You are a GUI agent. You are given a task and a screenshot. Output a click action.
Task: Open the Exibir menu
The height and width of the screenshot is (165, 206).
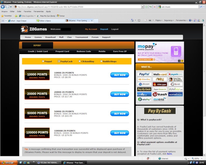coord(19,11)
